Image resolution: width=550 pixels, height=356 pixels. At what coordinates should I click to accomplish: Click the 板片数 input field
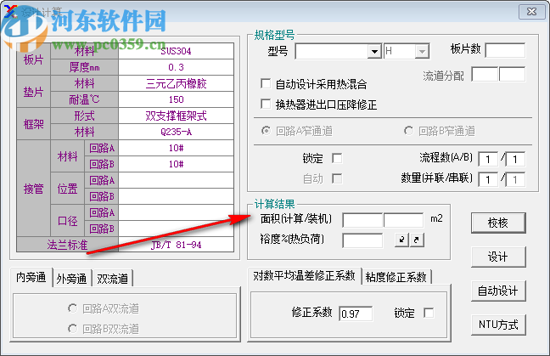point(506,50)
